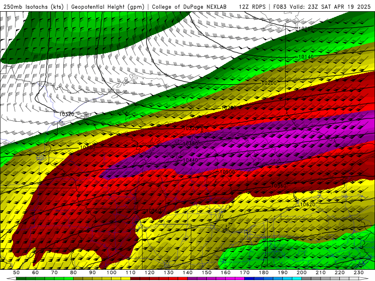Viewport: 375px width, 281px height.
Task: Click the 130 value on the color scale
Action: [x=169, y=273]
